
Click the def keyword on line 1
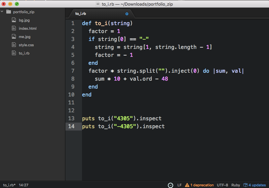[x=87, y=23]
